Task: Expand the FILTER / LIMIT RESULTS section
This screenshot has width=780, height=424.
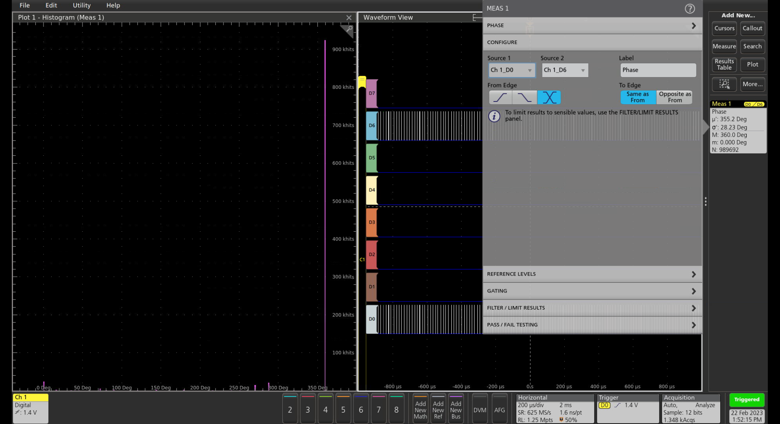Action: tap(592, 308)
